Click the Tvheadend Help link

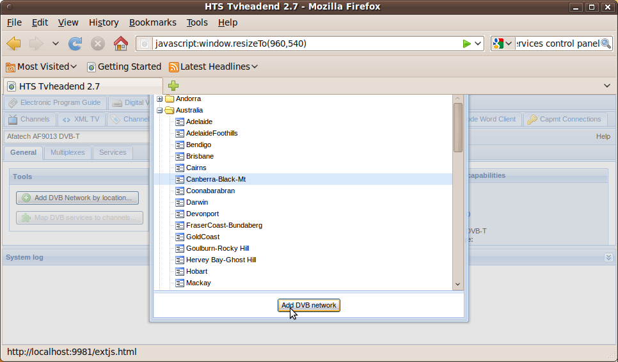[603, 136]
